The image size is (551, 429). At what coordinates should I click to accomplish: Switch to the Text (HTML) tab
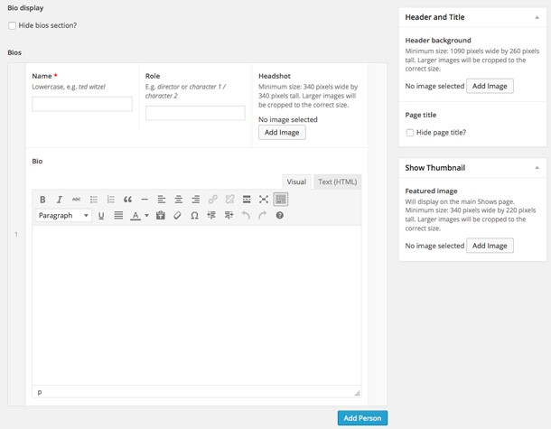[337, 182]
